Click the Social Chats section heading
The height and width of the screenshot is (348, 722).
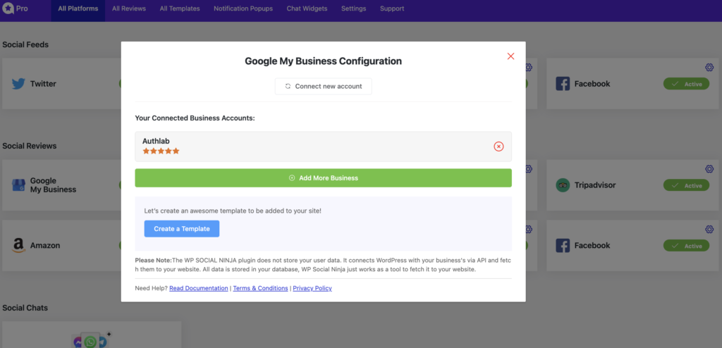(x=25, y=307)
